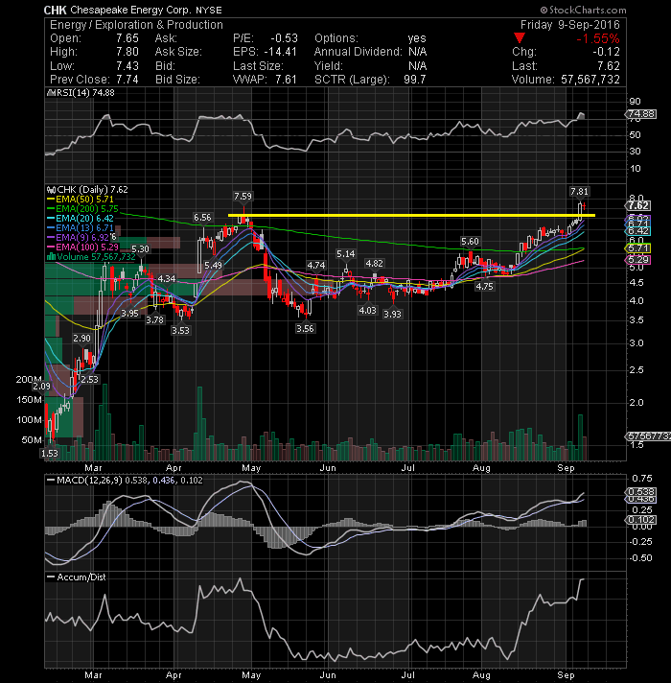
Task: Click the 6.56 price label
Action: [x=202, y=218]
